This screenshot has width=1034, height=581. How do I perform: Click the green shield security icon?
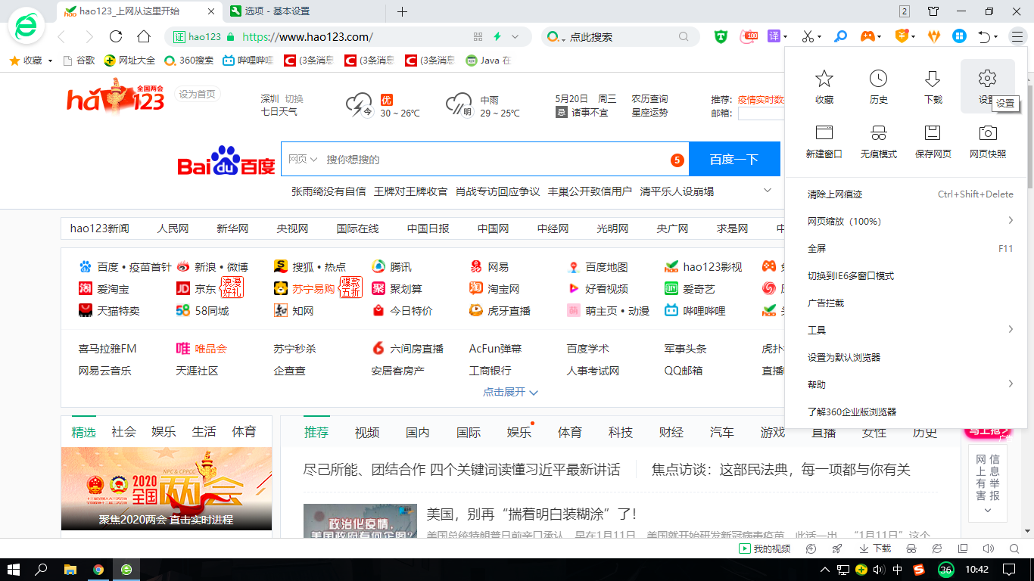[720, 36]
